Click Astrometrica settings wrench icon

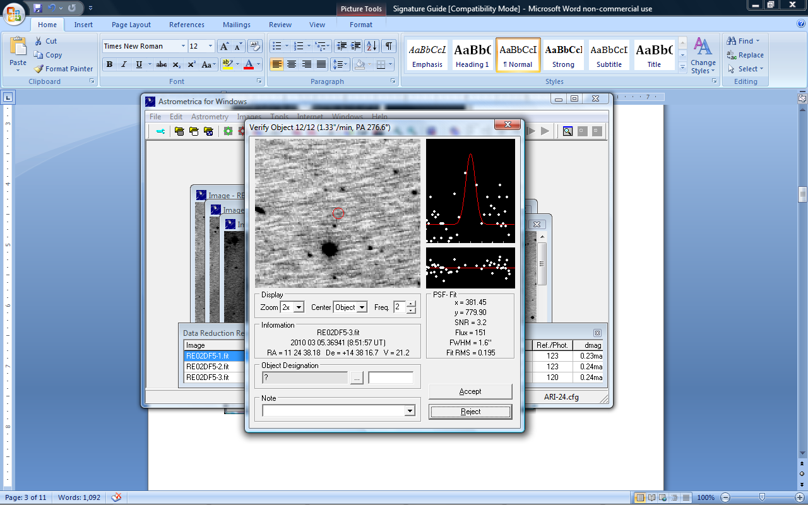pyautogui.click(x=160, y=131)
